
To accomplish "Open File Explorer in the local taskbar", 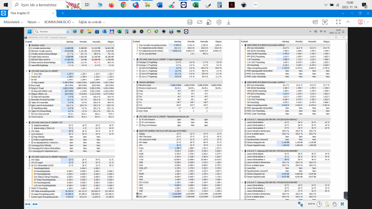I will point(147,5).
